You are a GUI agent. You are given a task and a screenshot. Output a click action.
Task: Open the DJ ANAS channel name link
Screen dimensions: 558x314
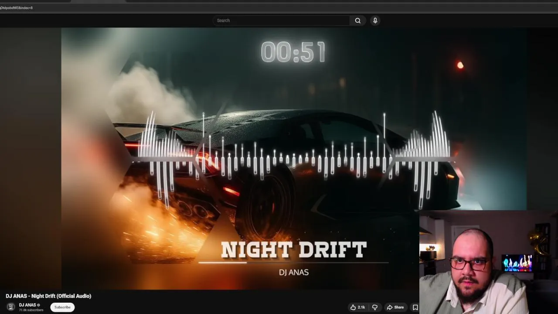27,305
